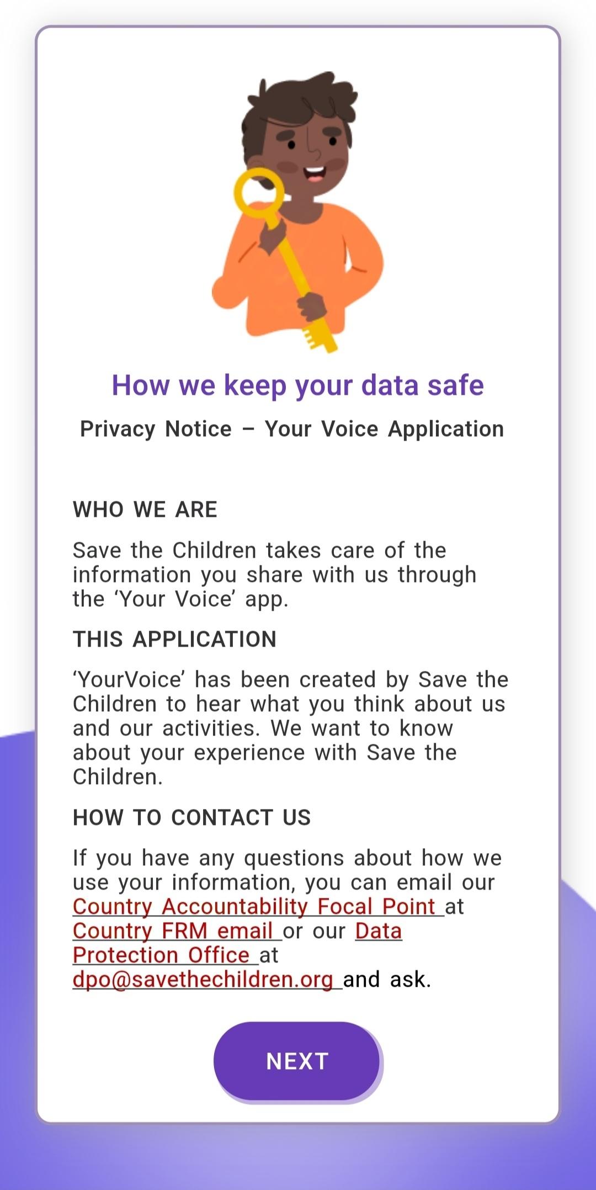Open the Country FRM email link
596x1190 pixels.
click(x=177, y=931)
